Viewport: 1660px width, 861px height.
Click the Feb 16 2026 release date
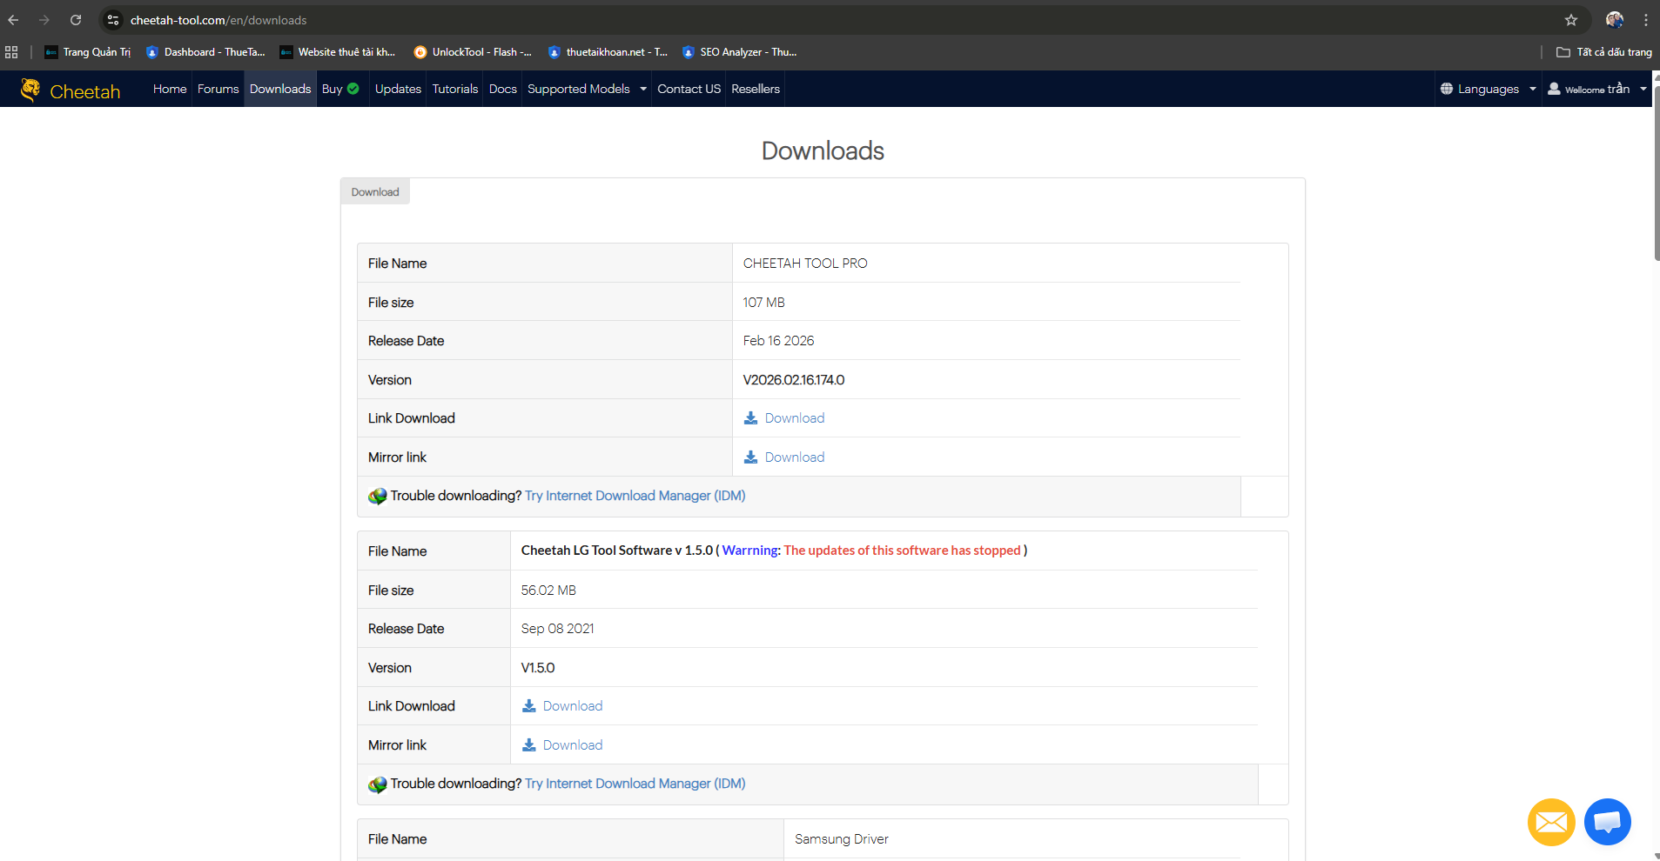click(779, 341)
